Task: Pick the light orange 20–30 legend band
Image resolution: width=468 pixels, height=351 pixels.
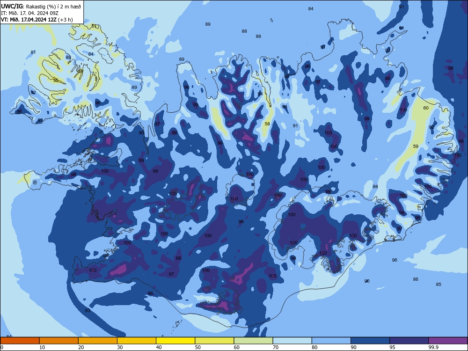Action: tap(98, 341)
